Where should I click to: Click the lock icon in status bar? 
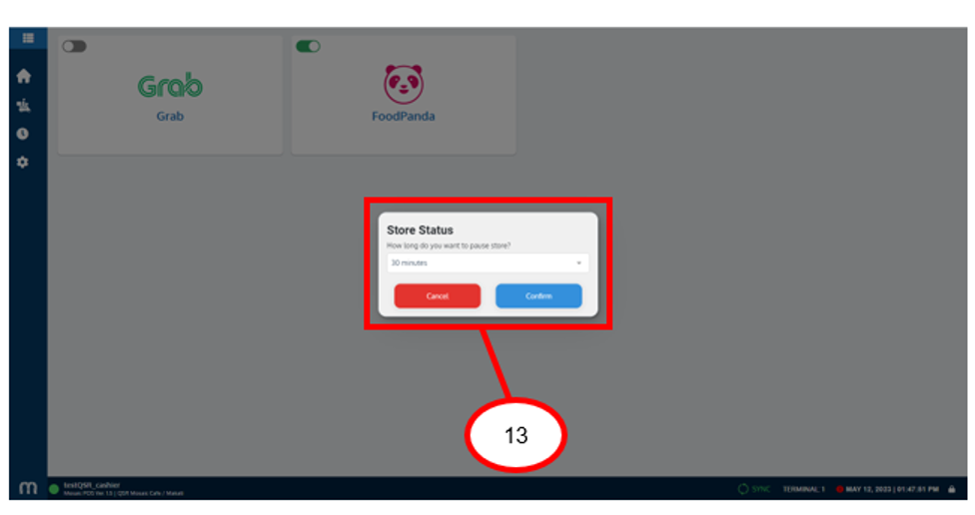point(951,489)
